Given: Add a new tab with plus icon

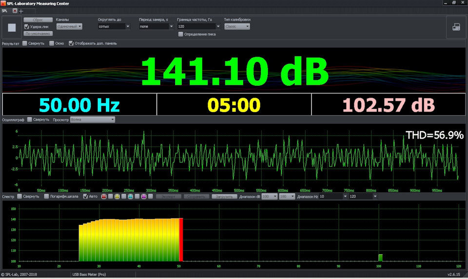Looking at the screenshot, I should click(21, 11).
